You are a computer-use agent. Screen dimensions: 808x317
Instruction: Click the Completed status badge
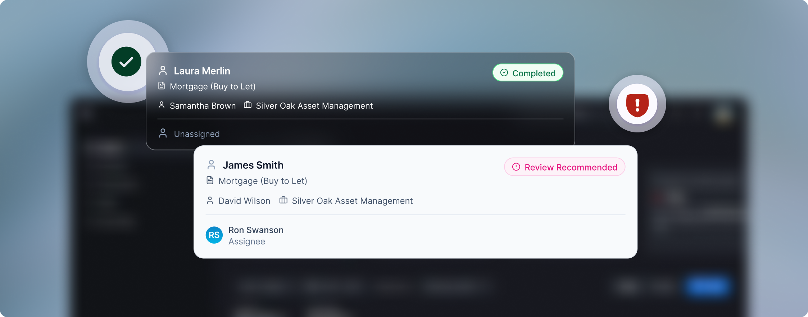point(528,73)
